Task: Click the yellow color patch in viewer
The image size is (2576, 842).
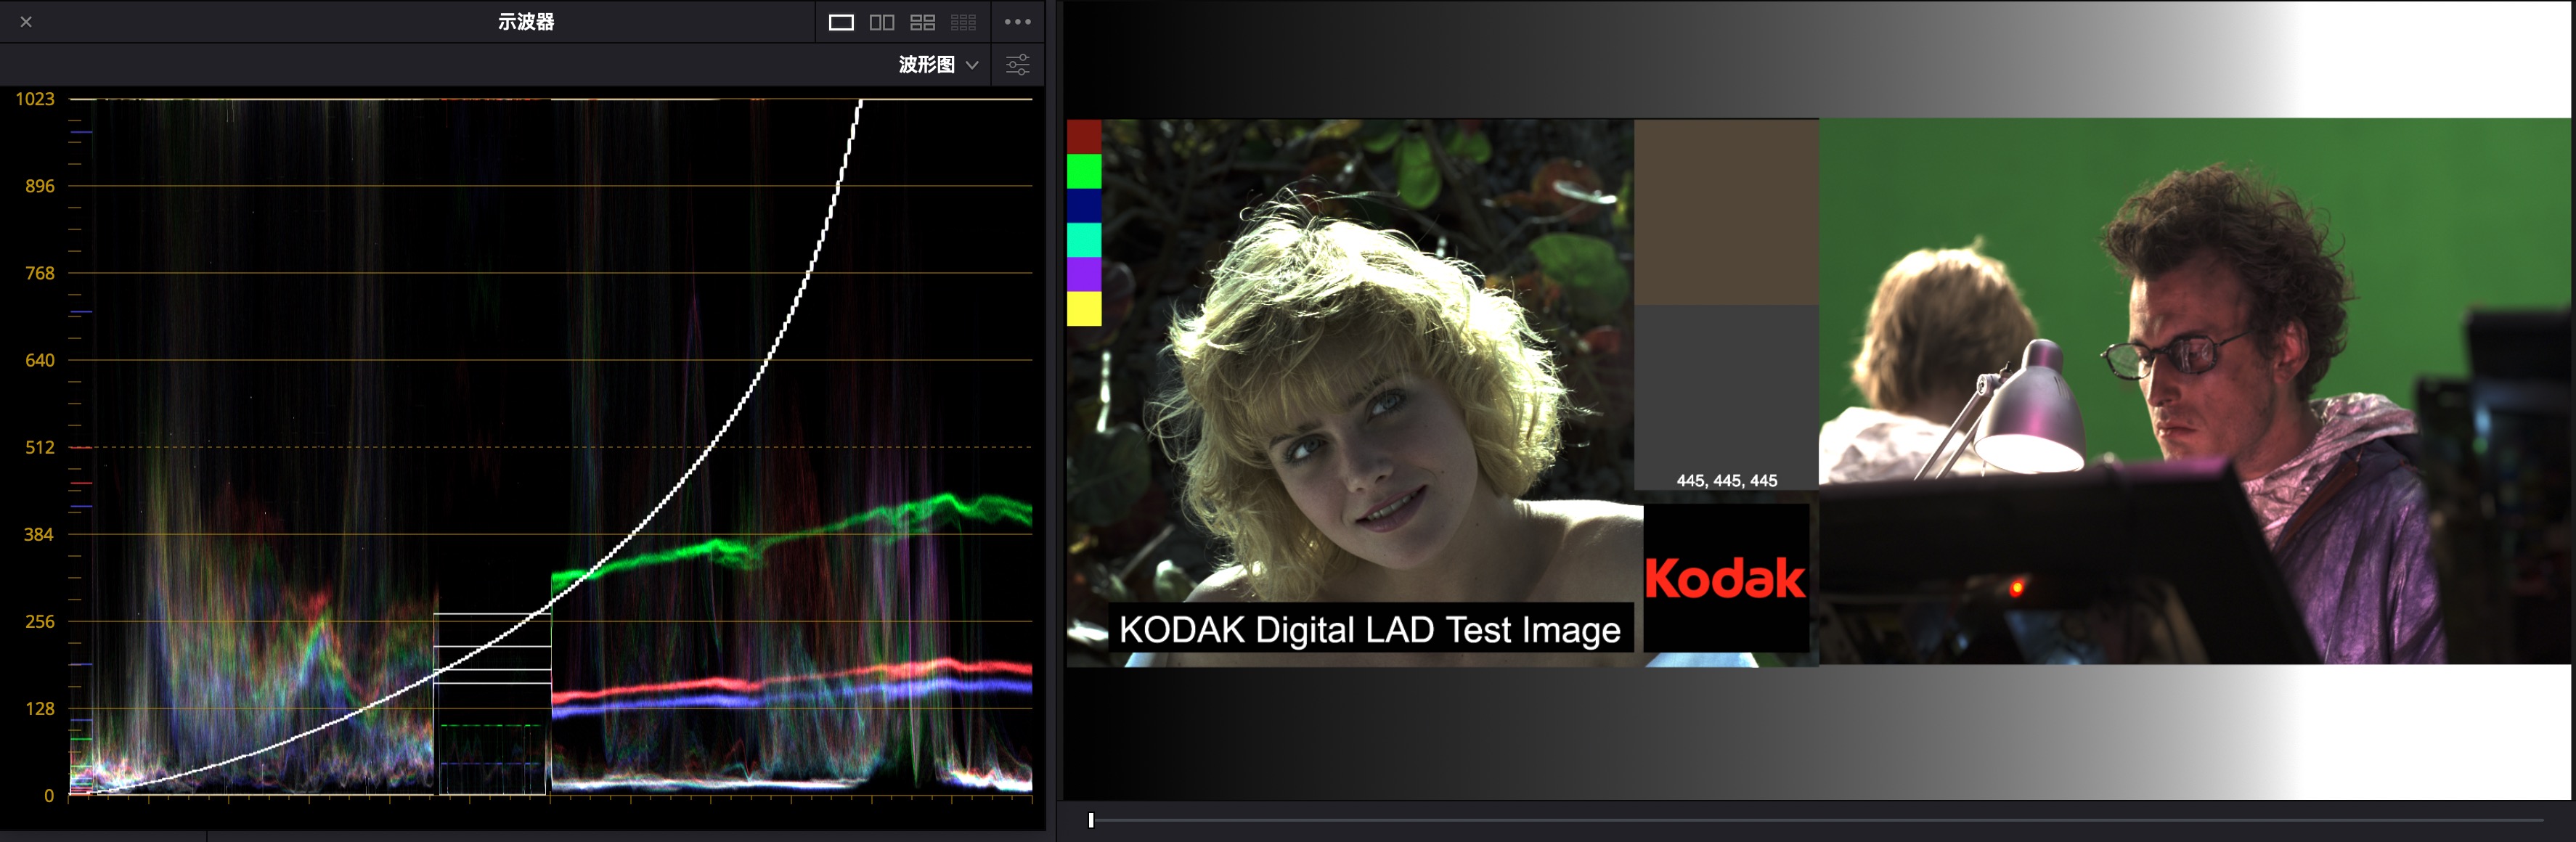Action: point(1084,308)
